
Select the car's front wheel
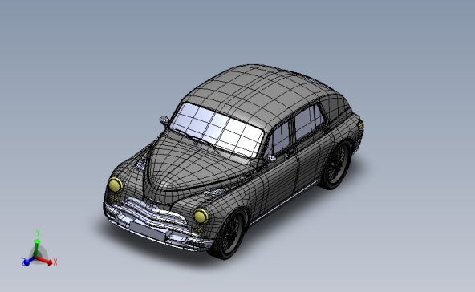coord(229,235)
